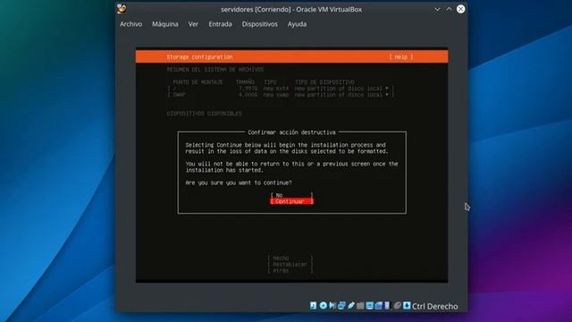572x322 pixels.
Task: Minimize the VirtualBox window
Action: pos(437,9)
